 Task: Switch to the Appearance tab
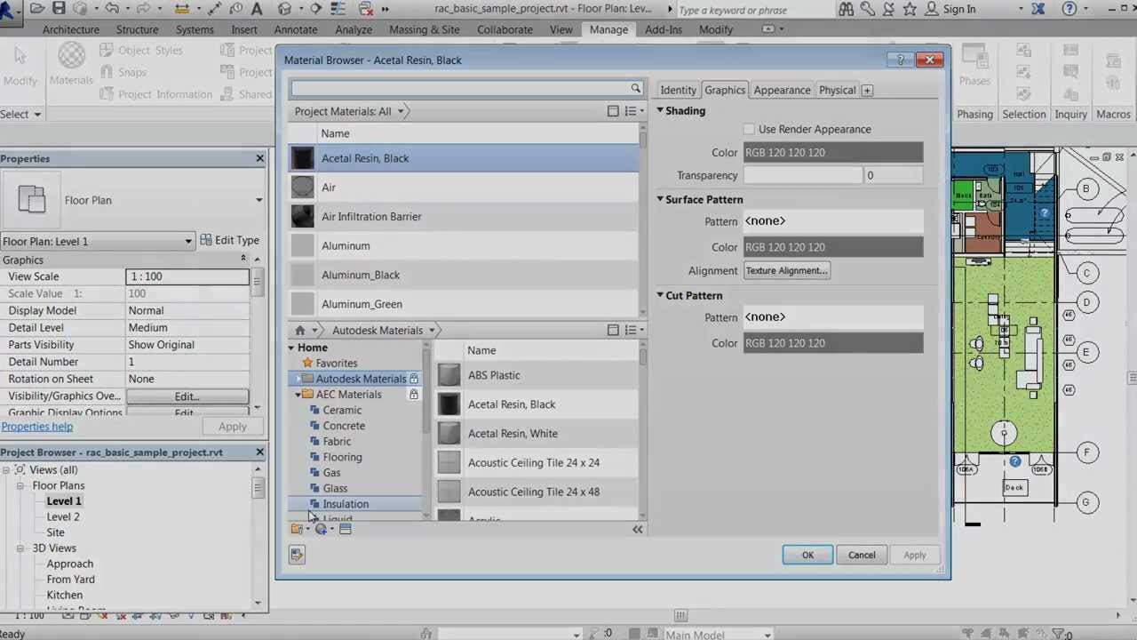pyautogui.click(x=782, y=90)
